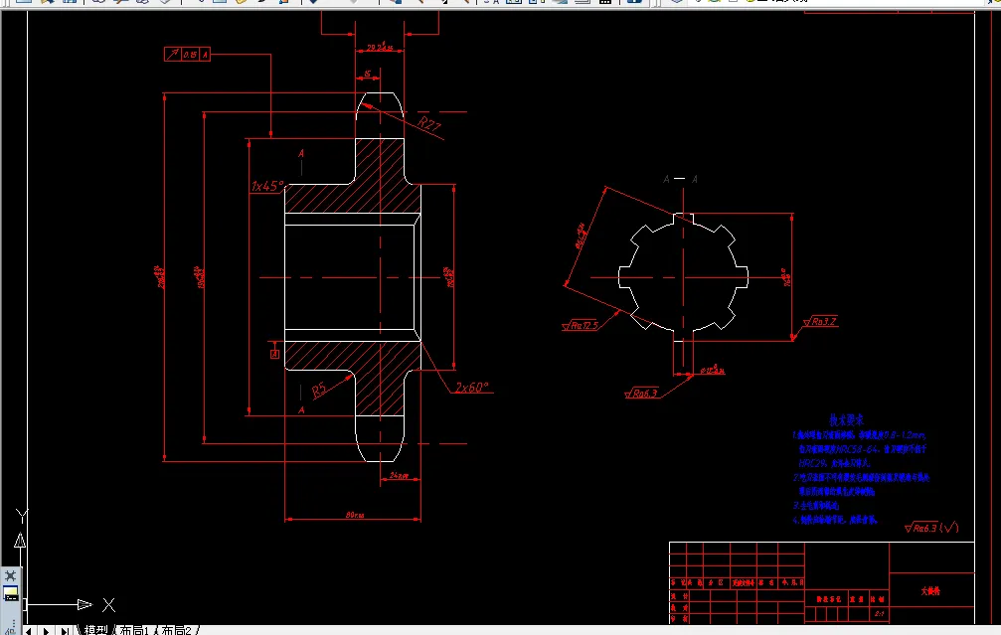Select the 15 dimension above the tooth tip
This screenshot has width=1001, height=635.
coord(367,75)
